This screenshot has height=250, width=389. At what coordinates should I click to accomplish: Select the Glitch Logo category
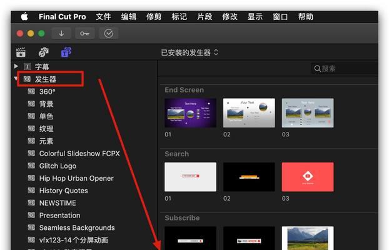(x=84, y=166)
